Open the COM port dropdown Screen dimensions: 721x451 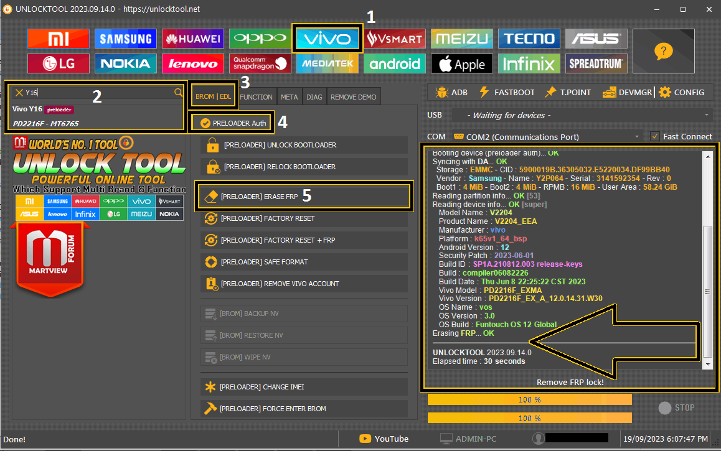[638, 136]
